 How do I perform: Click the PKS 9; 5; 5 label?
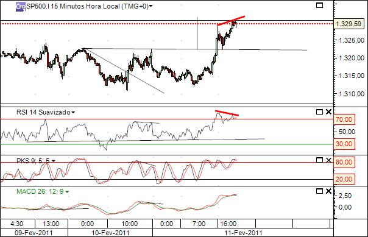pyautogui.click(x=33, y=161)
